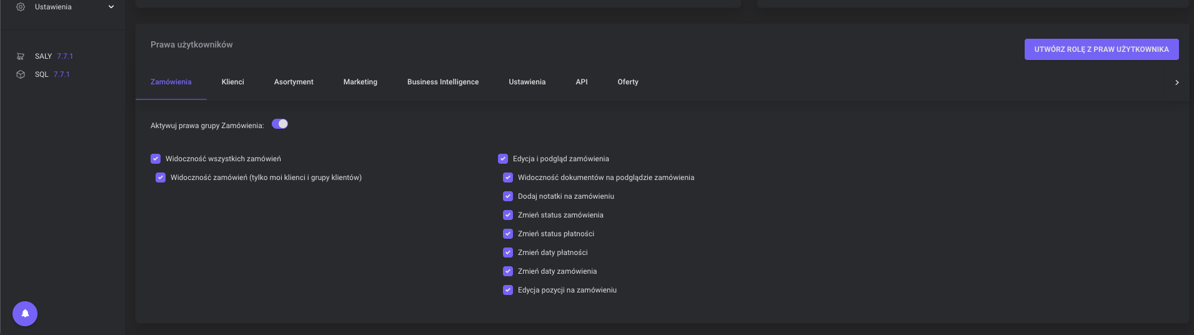Screen dimensions: 1194x335
Task: Click the SQL 7.7.1 version link
Action: pyautogui.click(x=61, y=74)
